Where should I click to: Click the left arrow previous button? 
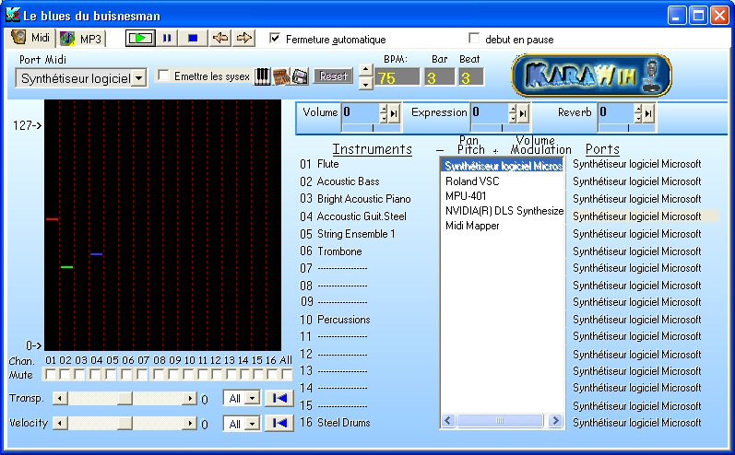click(219, 39)
